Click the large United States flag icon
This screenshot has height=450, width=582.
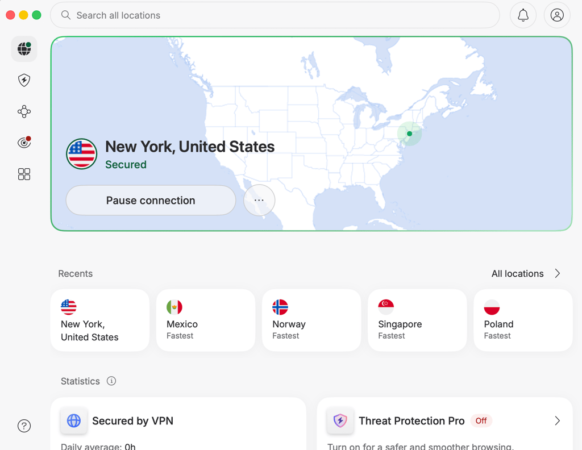point(82,154)
